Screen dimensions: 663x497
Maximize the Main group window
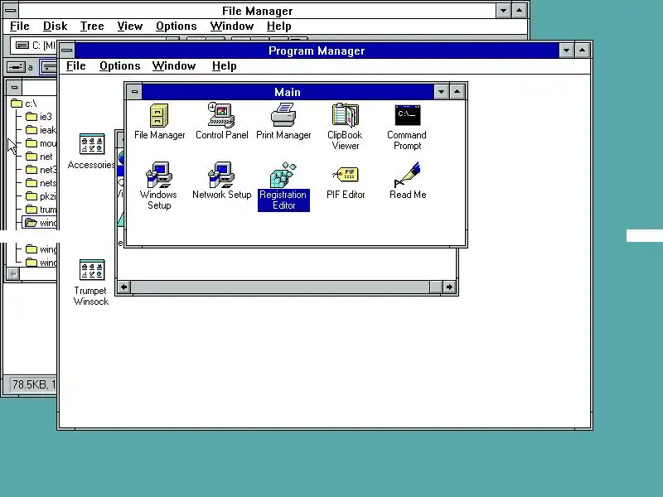point(457,92)
